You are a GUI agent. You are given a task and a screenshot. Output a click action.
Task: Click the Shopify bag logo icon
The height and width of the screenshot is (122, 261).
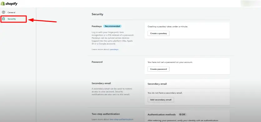[3, 3]
